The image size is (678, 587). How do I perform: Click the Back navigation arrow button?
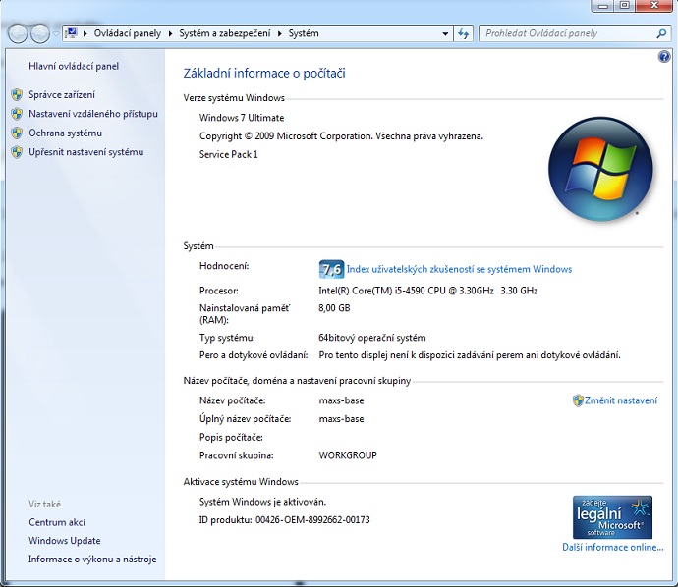(x=18, y=33)
